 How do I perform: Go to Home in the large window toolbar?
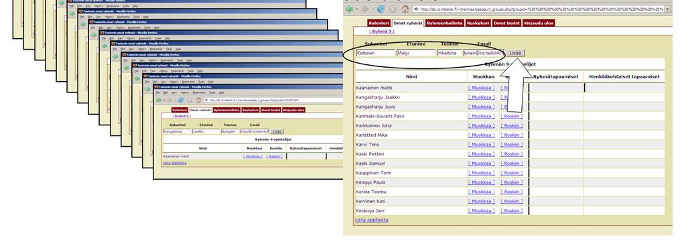coord(405,9)
